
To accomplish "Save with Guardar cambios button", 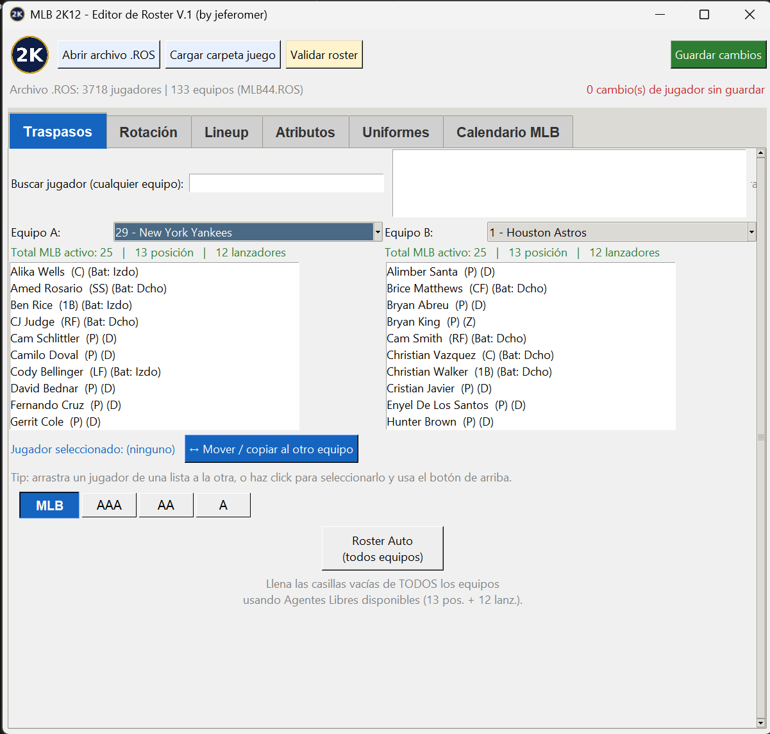I will tap(718, 55).
